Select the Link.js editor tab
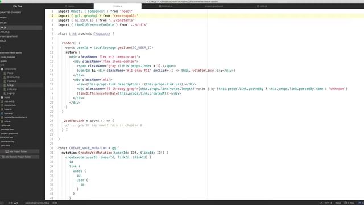This screenshot has width=364, height=205. click(118, 6)
